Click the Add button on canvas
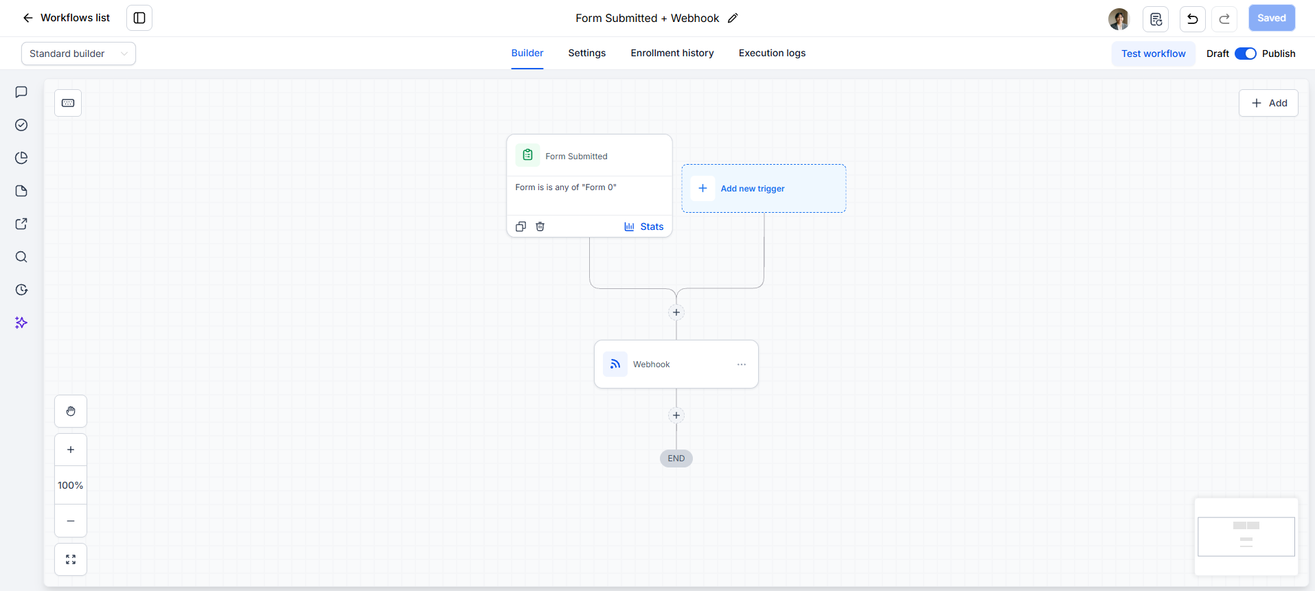 pos(1268,103)
